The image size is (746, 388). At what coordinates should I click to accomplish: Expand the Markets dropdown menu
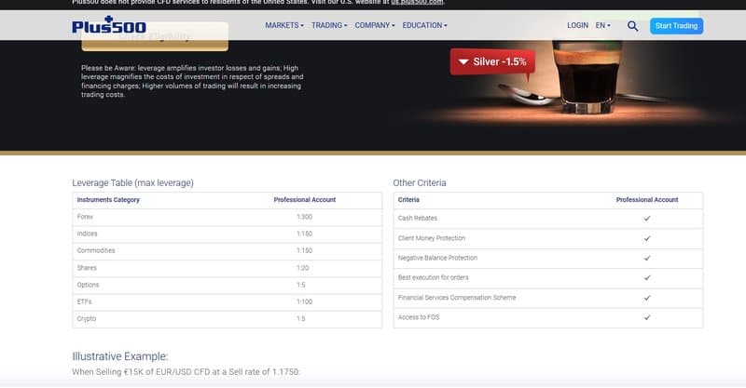284,25
